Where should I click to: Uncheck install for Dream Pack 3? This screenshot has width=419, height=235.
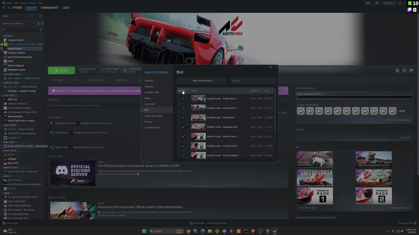click(183, 108)
